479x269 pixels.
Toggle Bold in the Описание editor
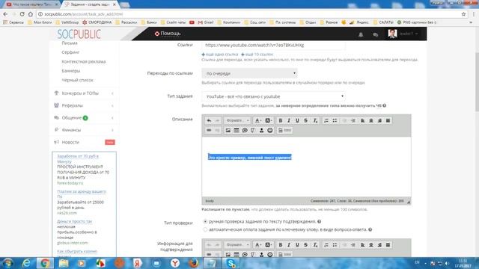[x=281, y=120]
